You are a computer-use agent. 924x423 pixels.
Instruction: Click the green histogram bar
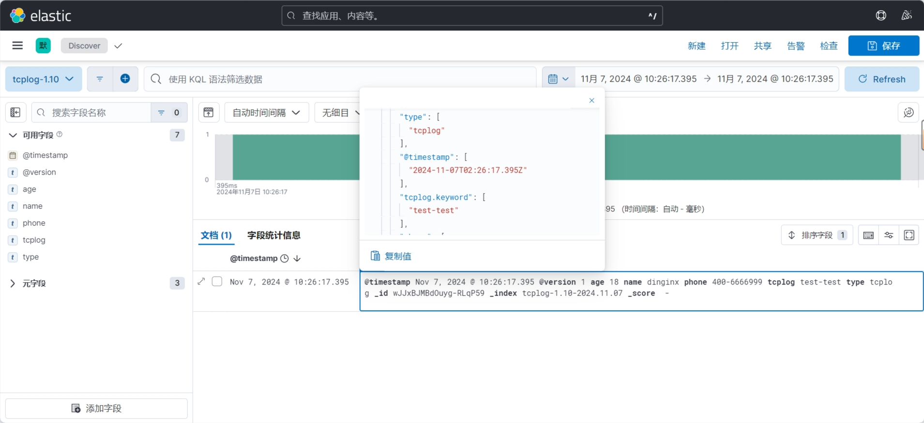[x=566, y=157]
